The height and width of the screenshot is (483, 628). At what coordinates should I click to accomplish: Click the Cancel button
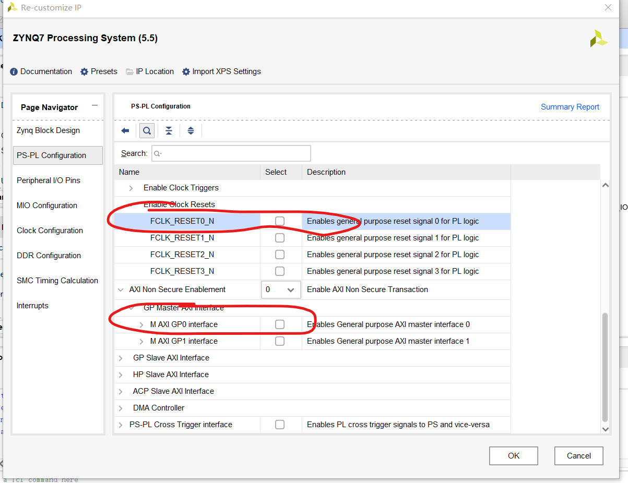click(579, 456)
